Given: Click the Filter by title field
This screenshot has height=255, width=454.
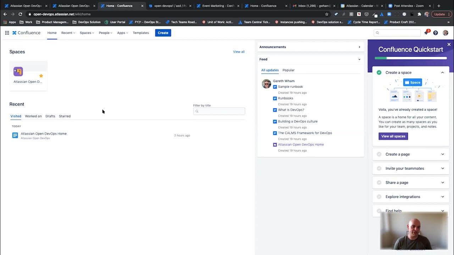Looking at the screenshot, I should 219,111.
